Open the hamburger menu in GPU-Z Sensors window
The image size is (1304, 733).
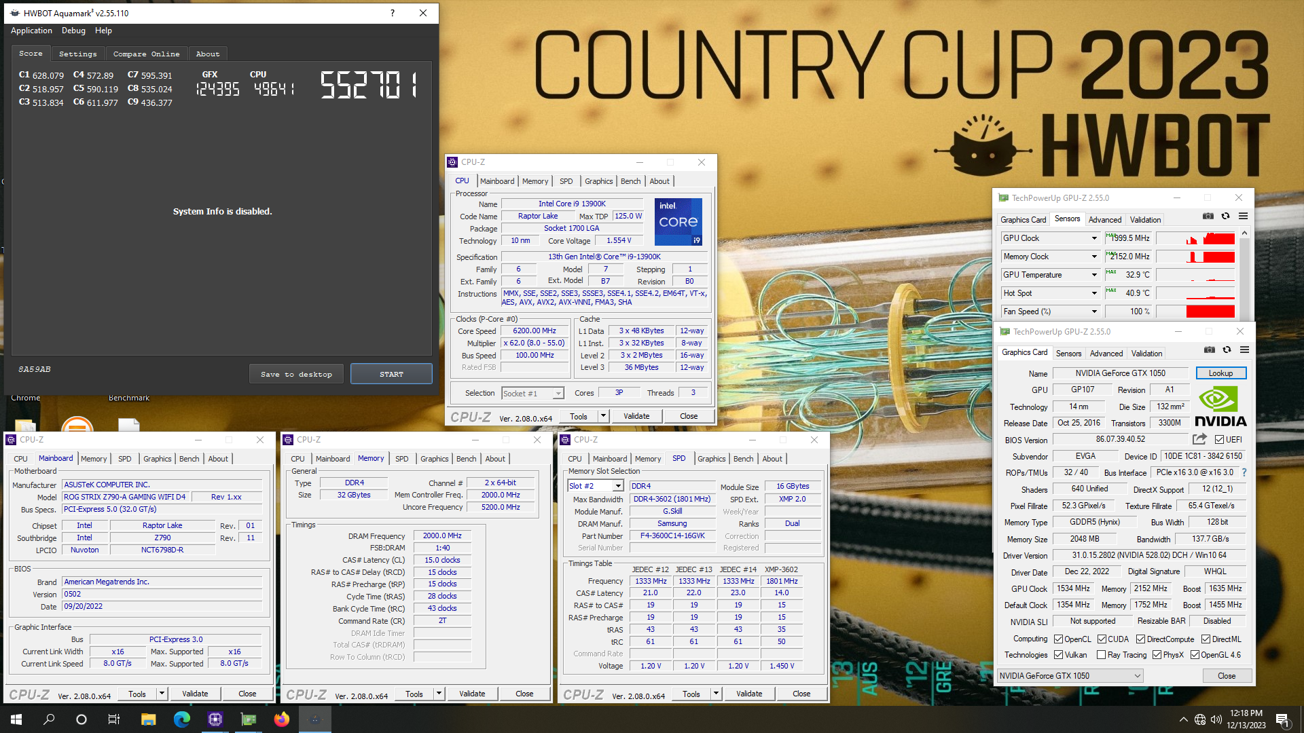tap(1243, 217)
